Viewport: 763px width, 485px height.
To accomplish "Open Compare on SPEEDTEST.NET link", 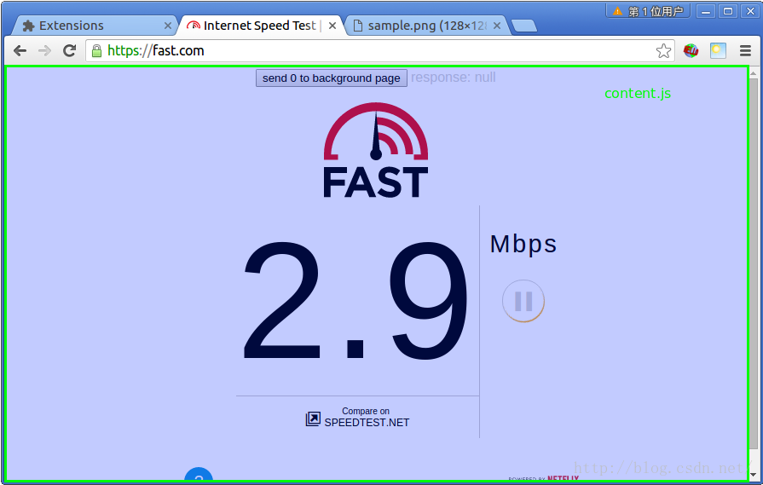I will [x=358, y=418].
